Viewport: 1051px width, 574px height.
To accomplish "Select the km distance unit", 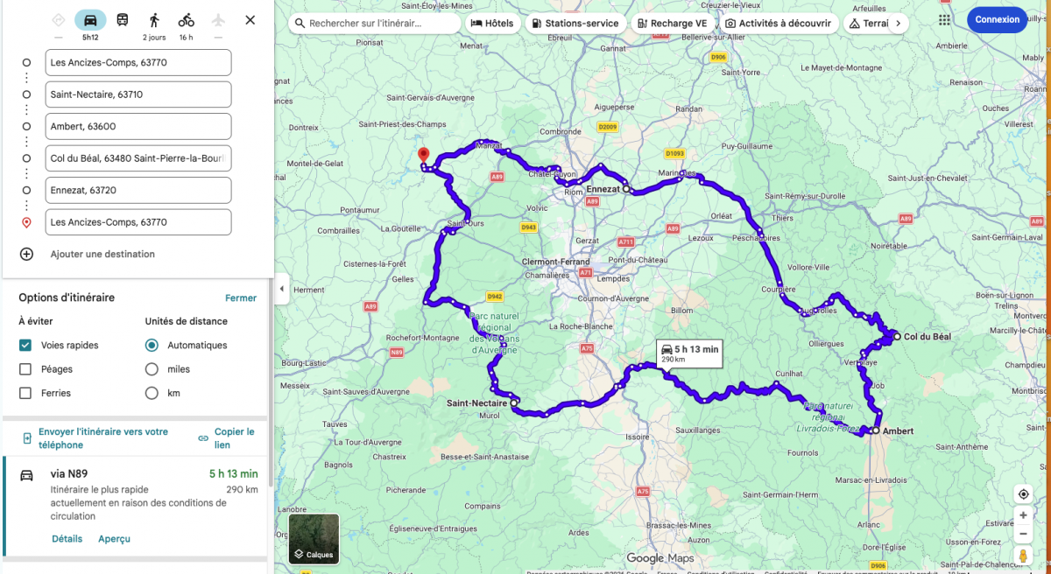I will pyautogui.click(x=152, y=393).
